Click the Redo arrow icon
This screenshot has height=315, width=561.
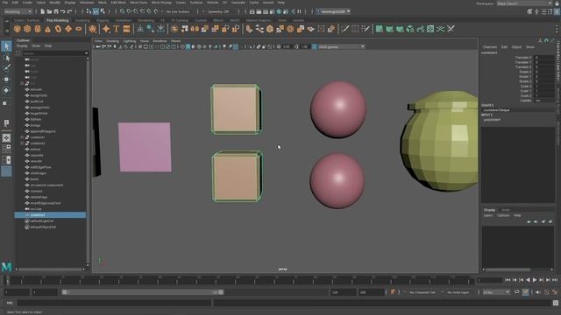click(x=70, y=11)
